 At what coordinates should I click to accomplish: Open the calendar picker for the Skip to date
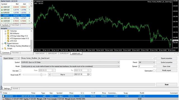(x=89, y=74)
